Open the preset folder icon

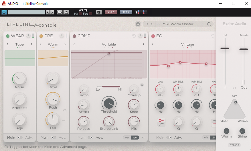click(x=60, y=12)
